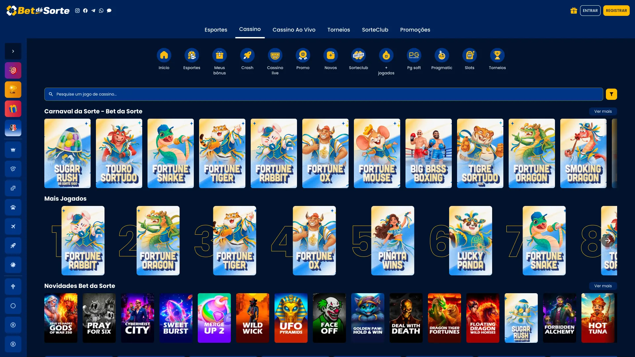
Task: Click the playing cards icon in sidebar
Action: click(13, 169)
